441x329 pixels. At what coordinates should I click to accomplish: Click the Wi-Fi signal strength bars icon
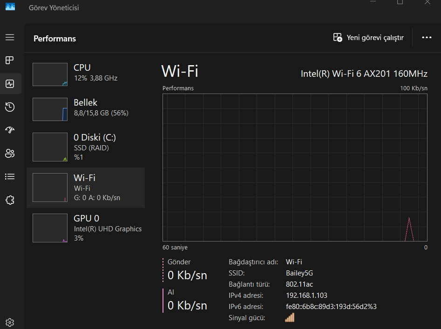click(290, 318)
